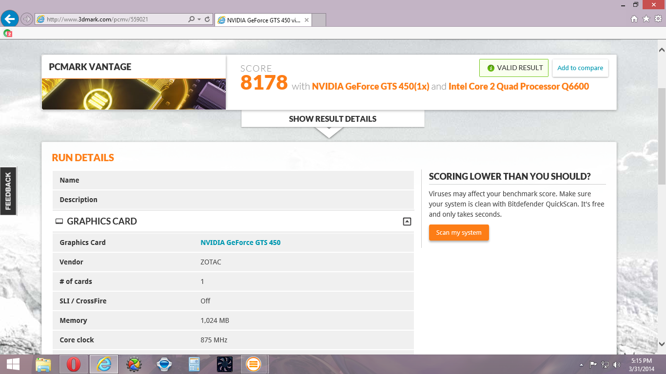This screenshot has width=666, height=374.
Task: Expand SHOW RESULT DETAILS
Action: [x=333, y=119]
